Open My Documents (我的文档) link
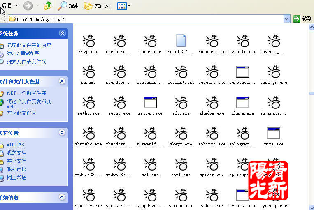 tap(16, 153)
